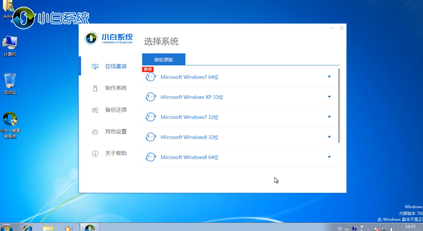Click the monitor icon beside 在线重装
The height and width of the screenshot is (231, 423).
pos(95,67)
